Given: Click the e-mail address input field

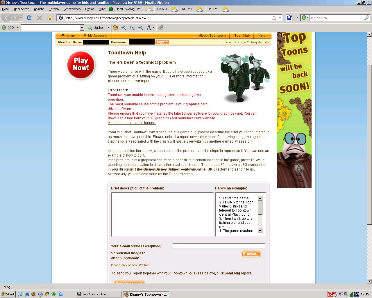Looking at the screenshot, I should click(219, 246).
